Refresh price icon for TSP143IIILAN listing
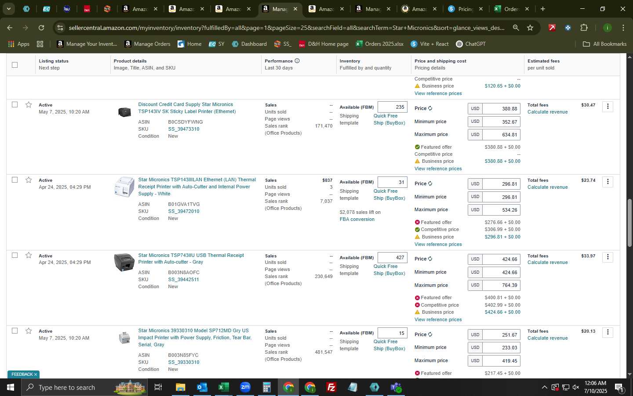The height and width of the screenshot is (396, 633). coord(430,183)
